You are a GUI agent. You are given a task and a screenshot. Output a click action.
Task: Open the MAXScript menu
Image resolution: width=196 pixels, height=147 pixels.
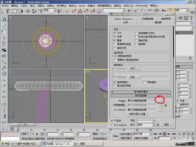tap(142, 6)
